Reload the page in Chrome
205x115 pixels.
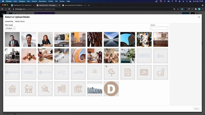pos(9,9)
